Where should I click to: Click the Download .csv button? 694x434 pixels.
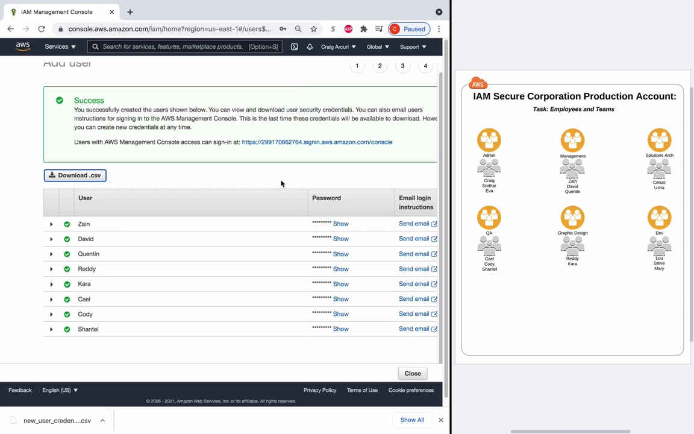(75, 175)
